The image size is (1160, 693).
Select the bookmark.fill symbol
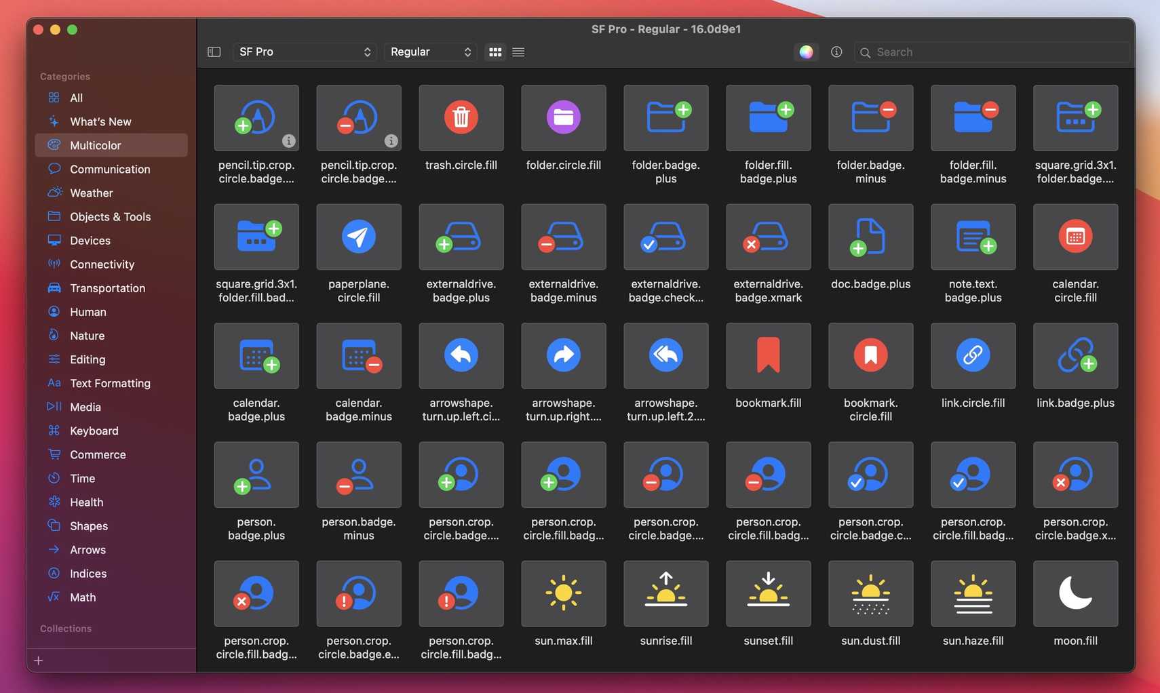point(767,355)
